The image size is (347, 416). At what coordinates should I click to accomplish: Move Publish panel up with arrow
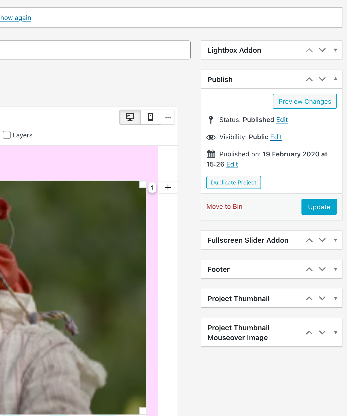click(309, 79)
